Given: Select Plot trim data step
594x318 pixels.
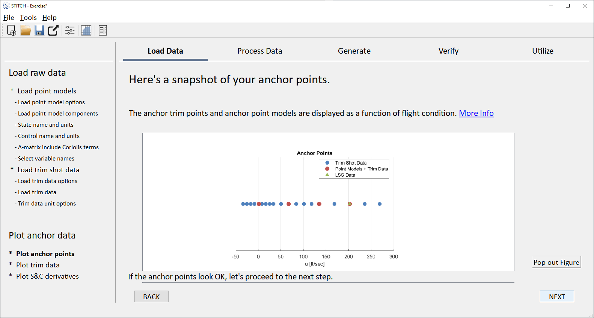Looking at the screenshot, I should pos(38,265).
